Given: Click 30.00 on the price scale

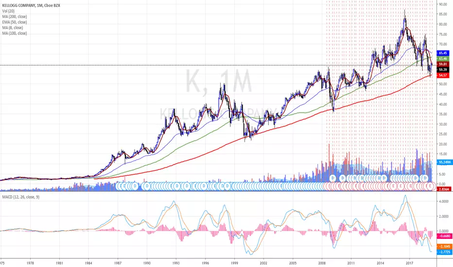Looking at the screenshot, I should click(443, 124).
